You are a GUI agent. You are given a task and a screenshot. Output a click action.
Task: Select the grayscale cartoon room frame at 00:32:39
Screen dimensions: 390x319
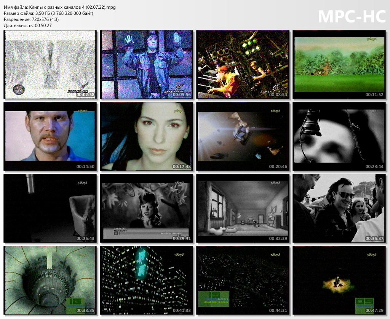(x=243, y=208)
